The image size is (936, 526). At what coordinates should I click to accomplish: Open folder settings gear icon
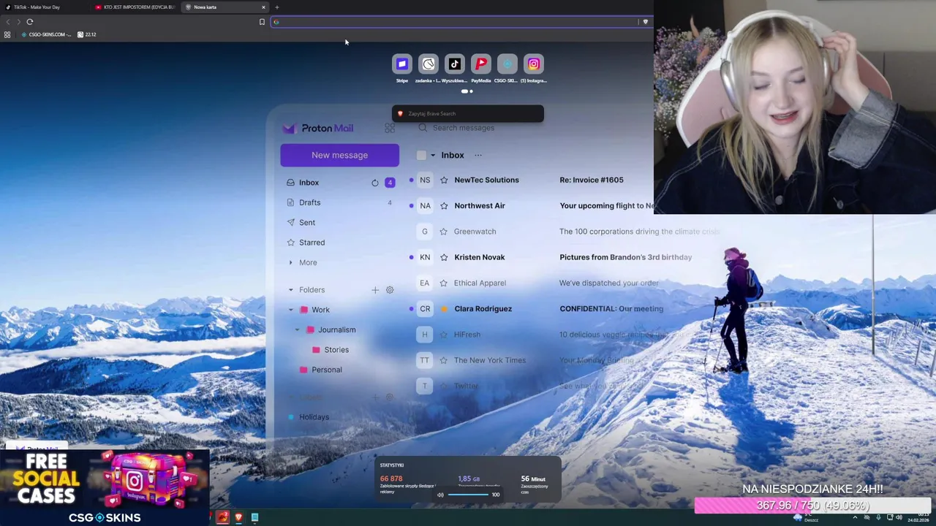(x=390, y=290)
